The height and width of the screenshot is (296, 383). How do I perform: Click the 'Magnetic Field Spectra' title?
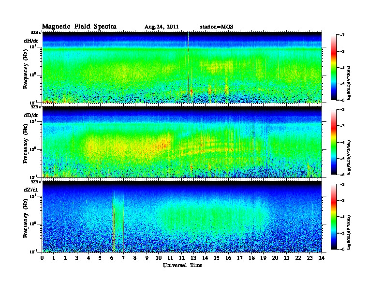click(x=79, y=27)
